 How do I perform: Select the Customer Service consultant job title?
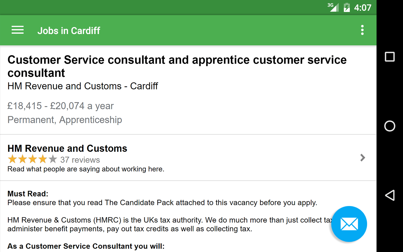177,66
